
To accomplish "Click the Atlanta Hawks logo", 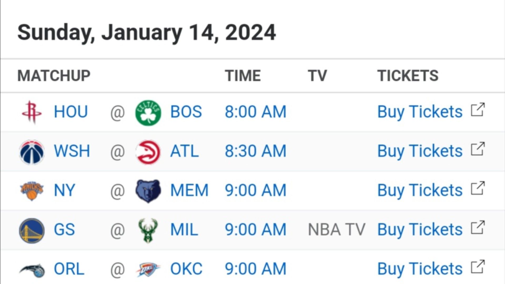I will click(x=148, y=152).
